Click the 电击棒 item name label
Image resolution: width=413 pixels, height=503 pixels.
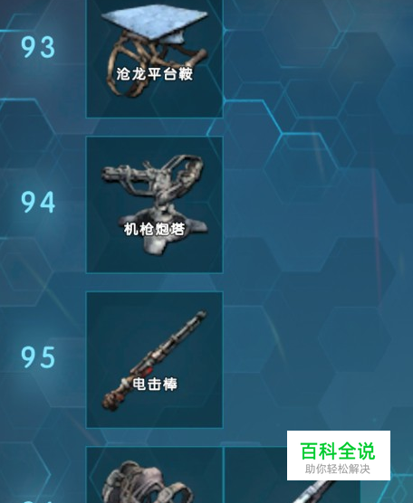tap(155, 384)
